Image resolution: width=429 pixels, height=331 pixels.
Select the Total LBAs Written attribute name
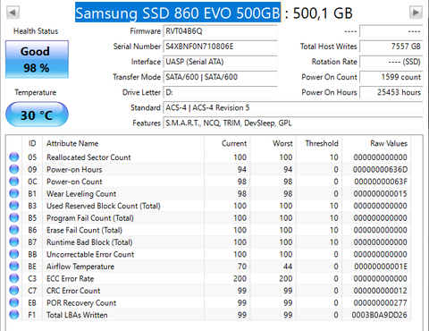77,315
